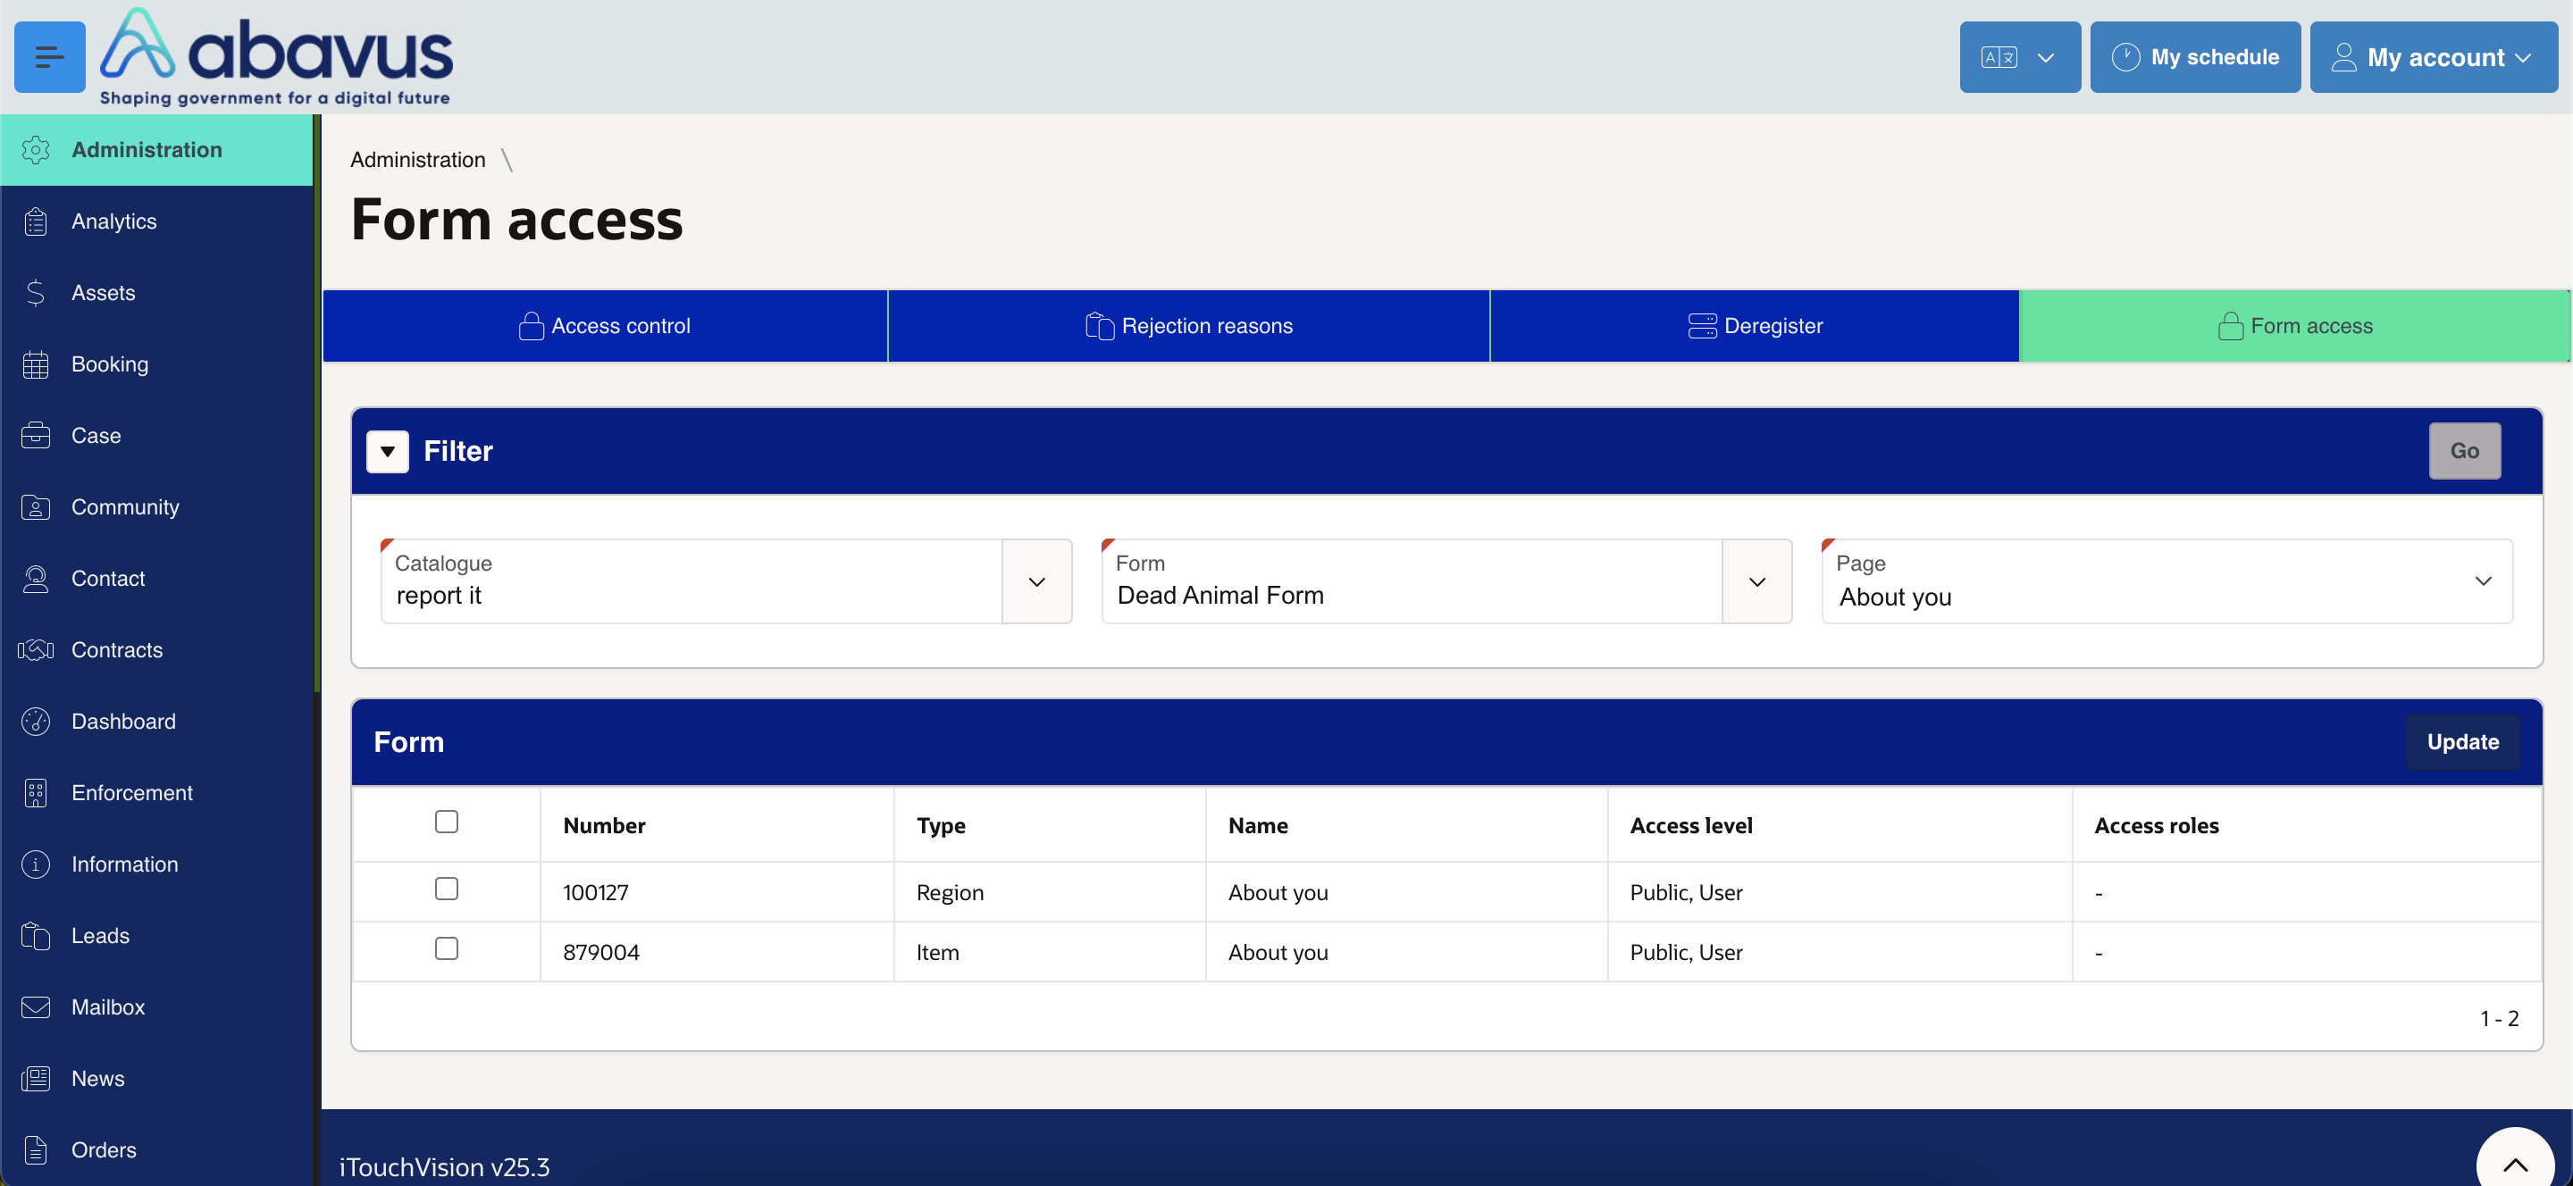Image resolution: width=2573 pixels, height=1186 pixels.
Task: Click the Dashboard gauge icon
Action: click(x=36, y=722)
